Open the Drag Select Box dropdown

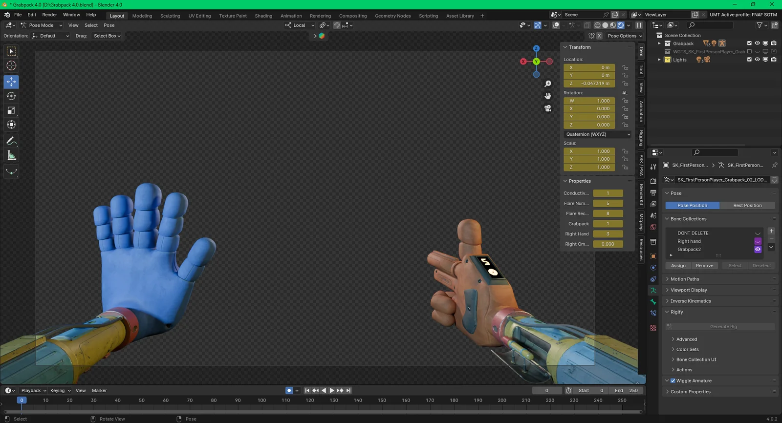(107, 36)
